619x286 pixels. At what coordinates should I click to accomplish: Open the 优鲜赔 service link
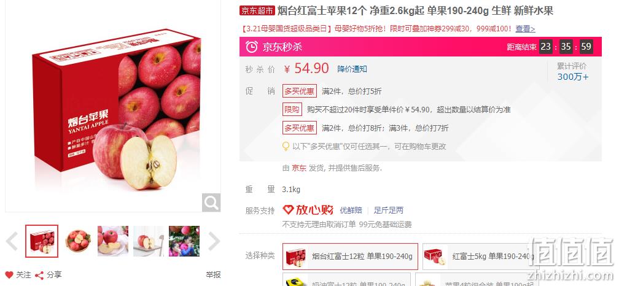(351, 211)
